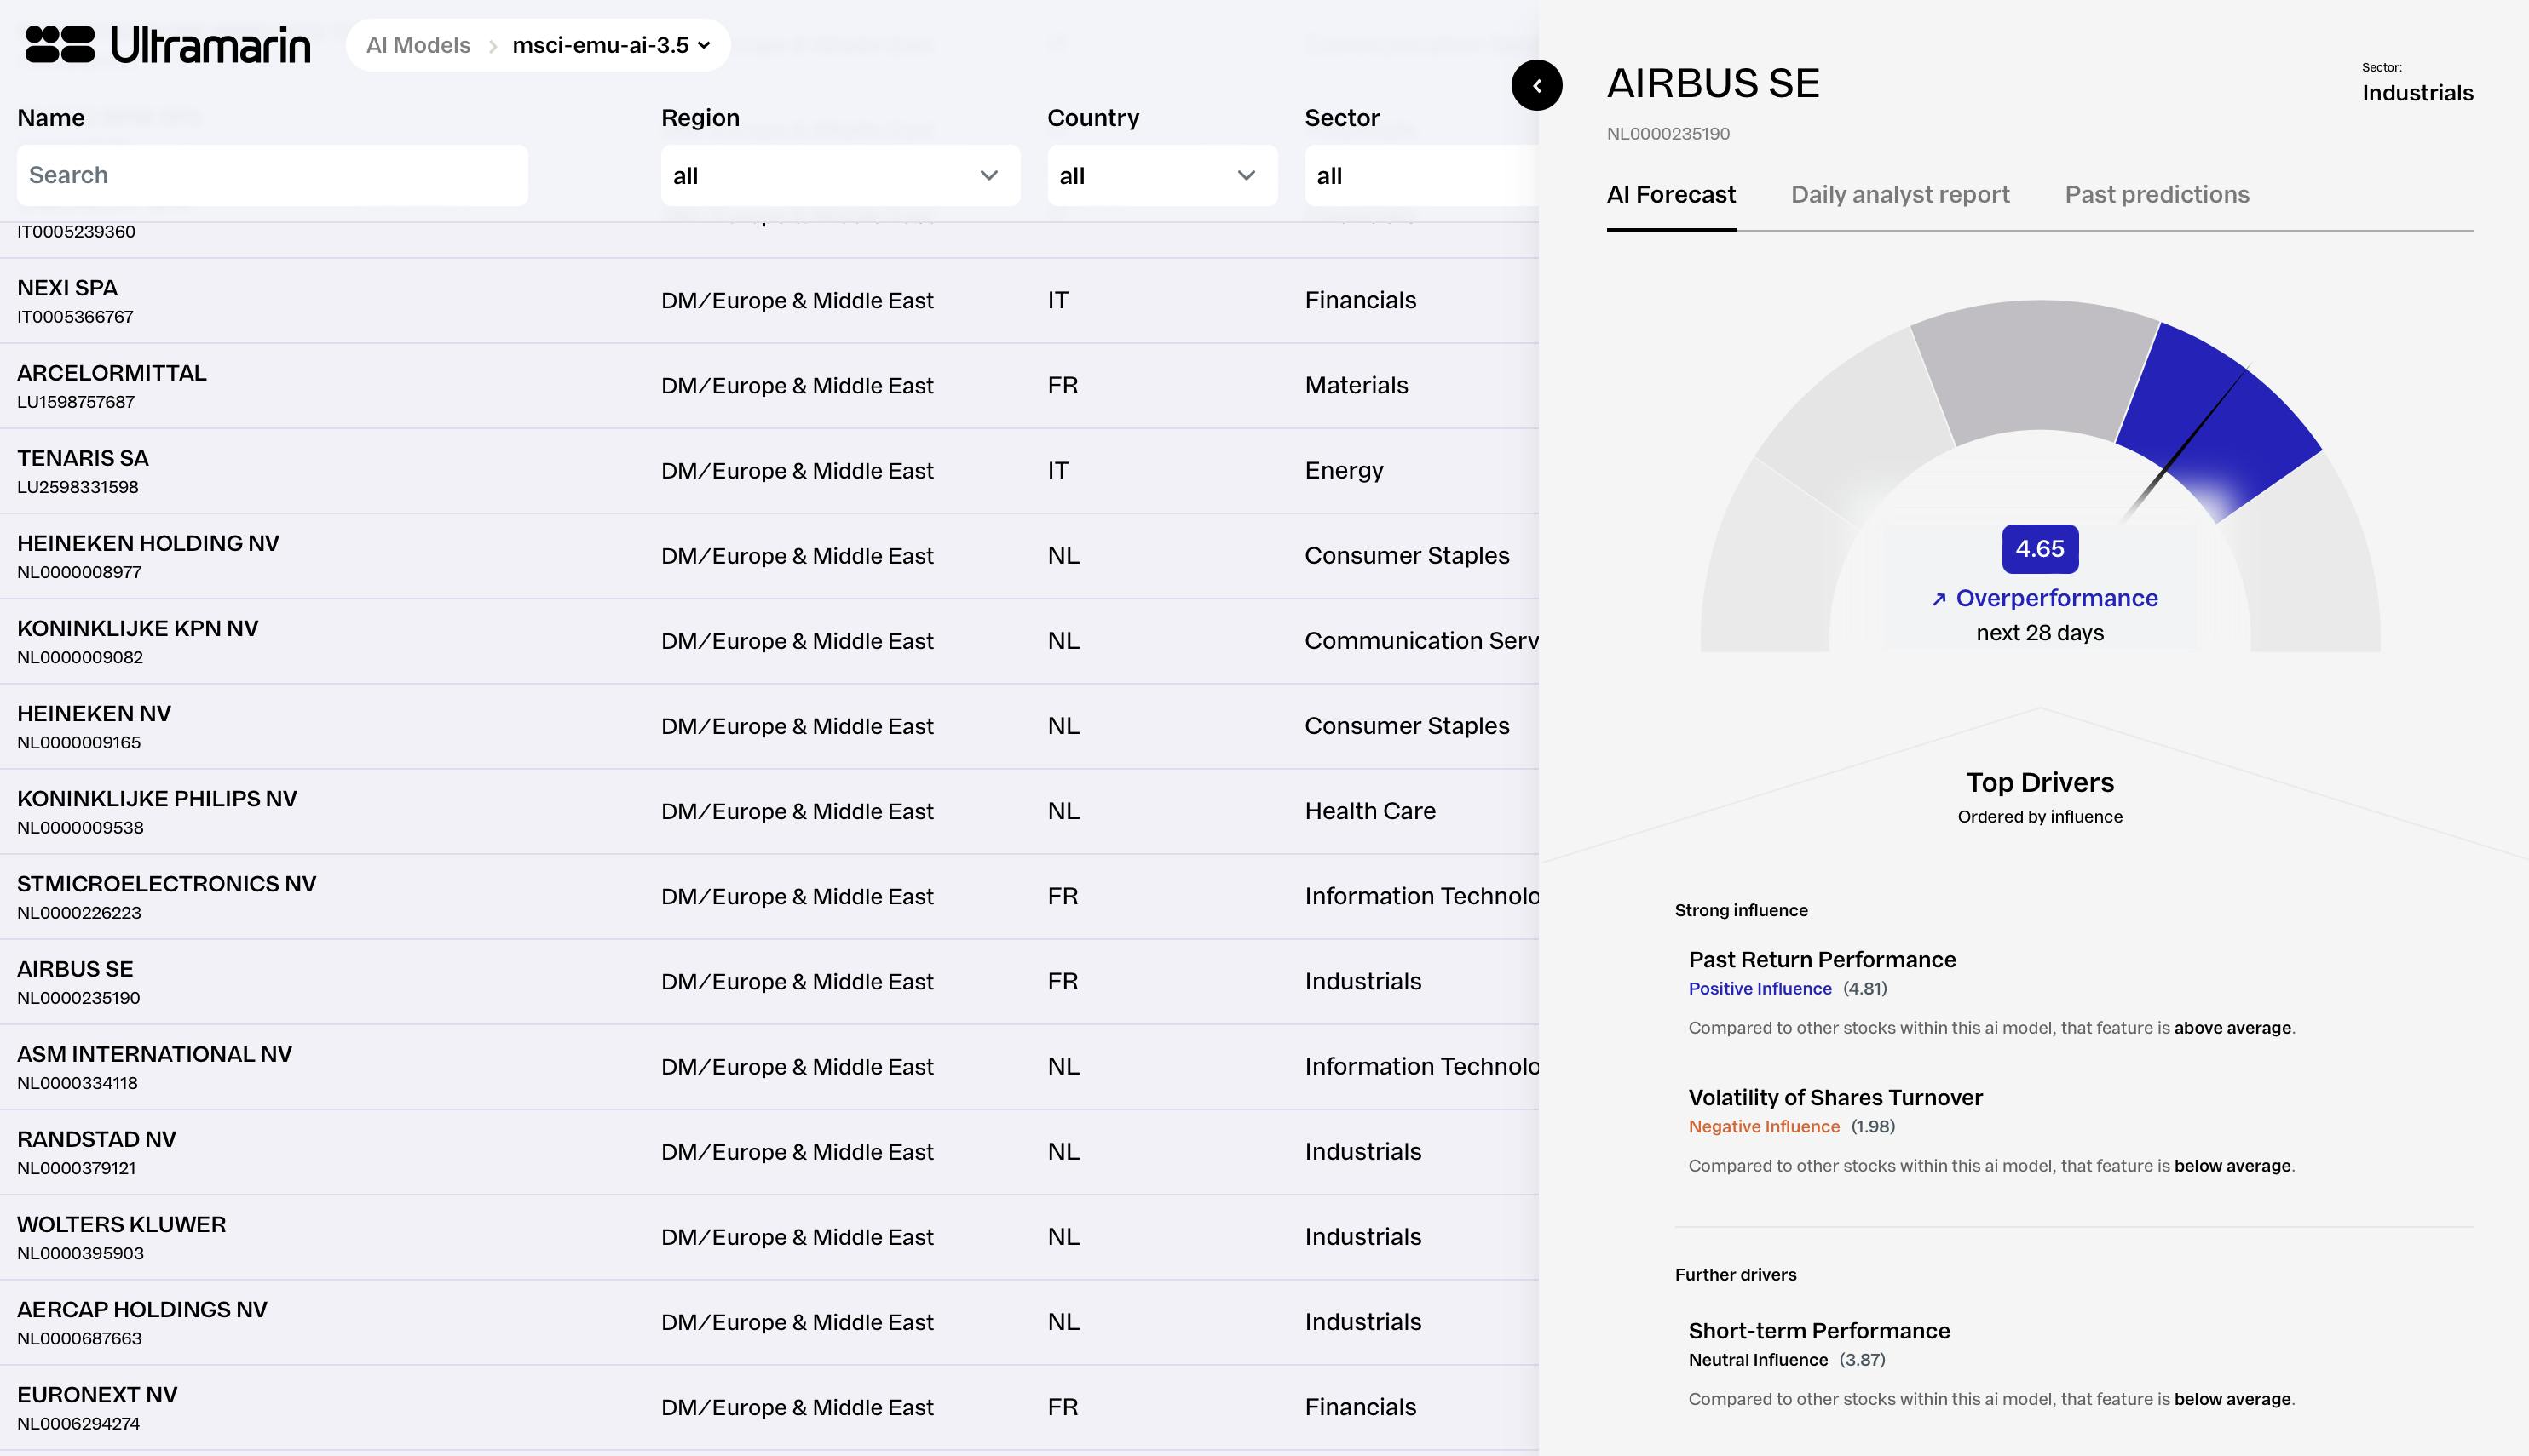Open the msci-emu-ai-3.5 model dropdown

point(611,45)
